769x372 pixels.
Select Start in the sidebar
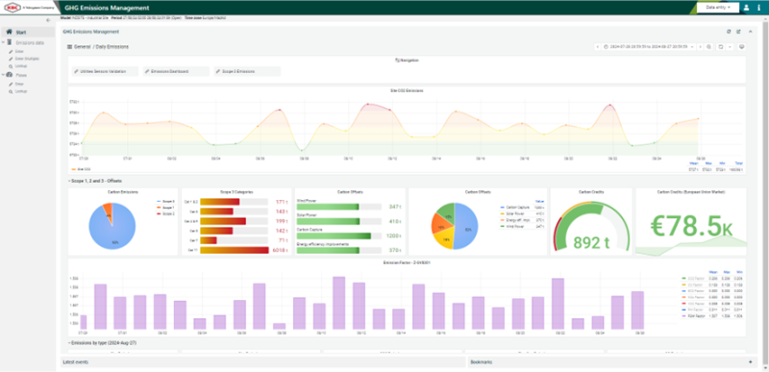tap(20, 33)
